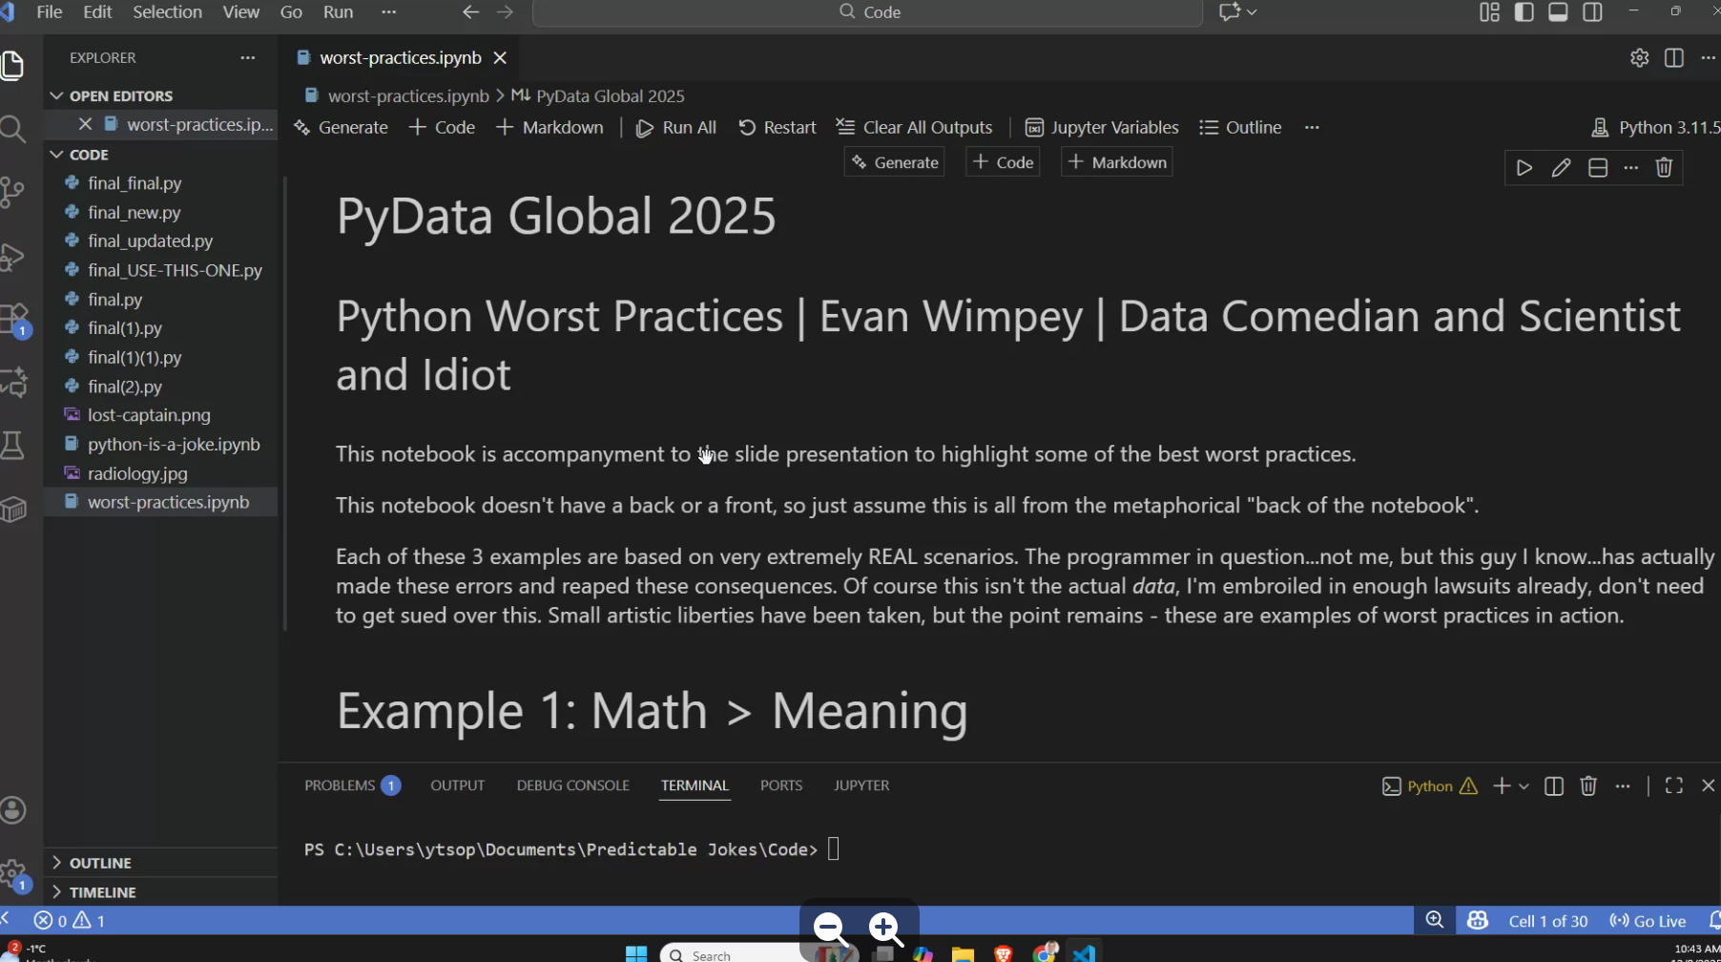1721x962 pixels.
Task: Expand the TIMELINE section
Action: [102, 892]
